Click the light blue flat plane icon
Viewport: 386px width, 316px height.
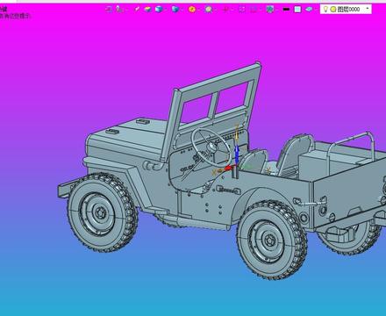point(309,10)
